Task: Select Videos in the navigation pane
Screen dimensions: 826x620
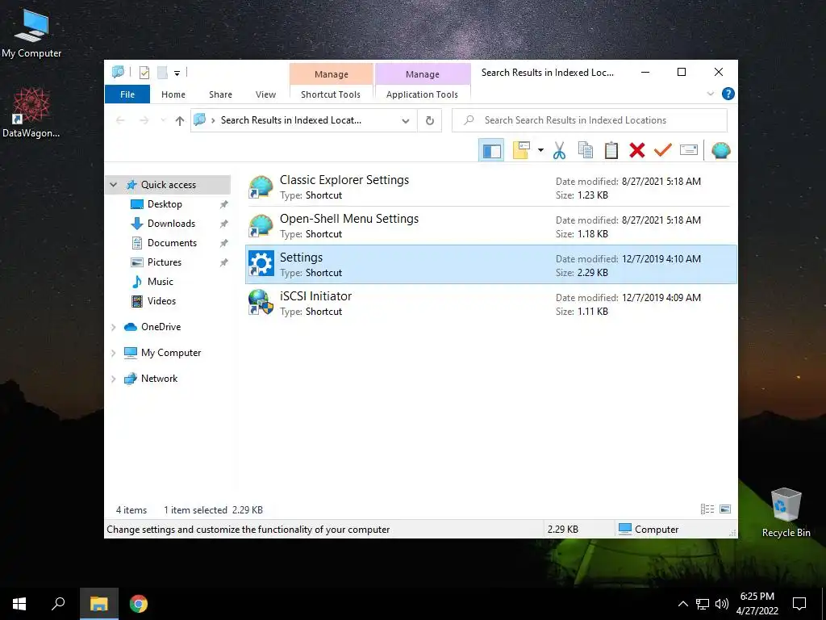Action: click(161, 301)
